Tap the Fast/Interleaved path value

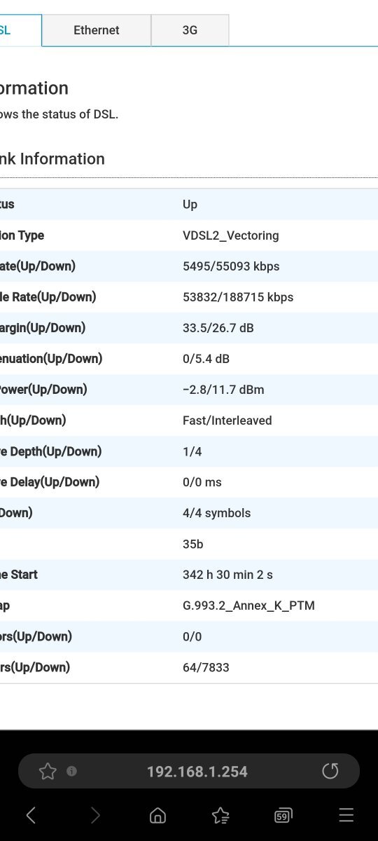coord(227,420)
